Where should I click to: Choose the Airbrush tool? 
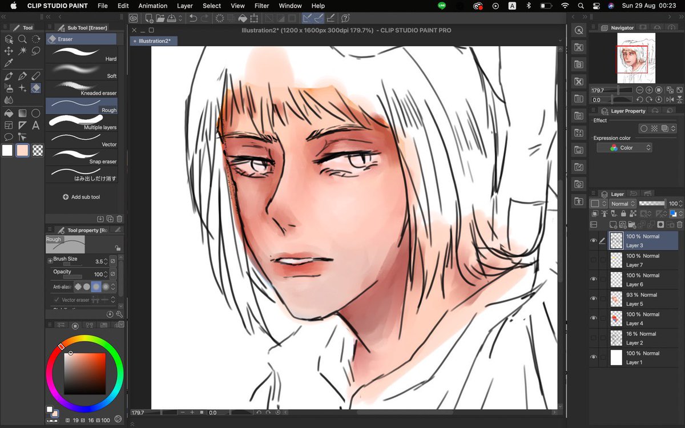click(x=9, y=88)
